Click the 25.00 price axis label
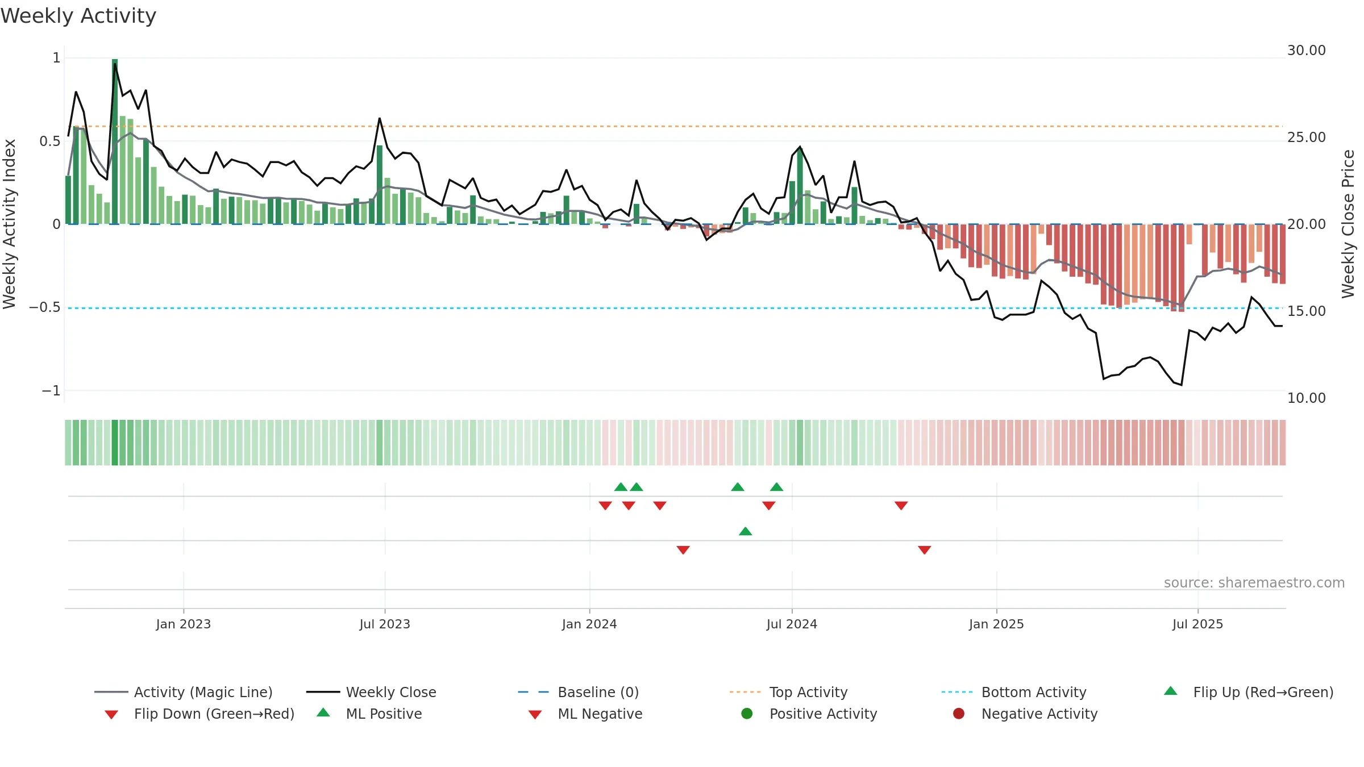 (1306, 137)
